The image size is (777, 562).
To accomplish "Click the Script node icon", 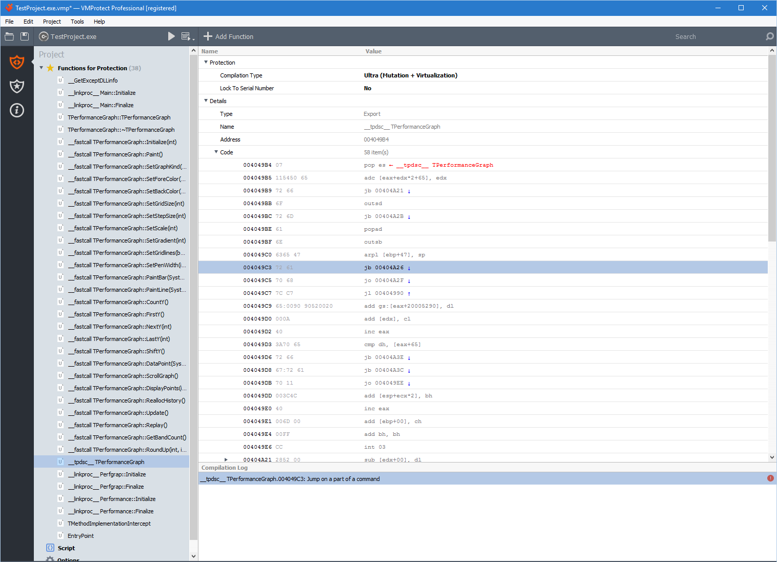I will pos(50,548).
